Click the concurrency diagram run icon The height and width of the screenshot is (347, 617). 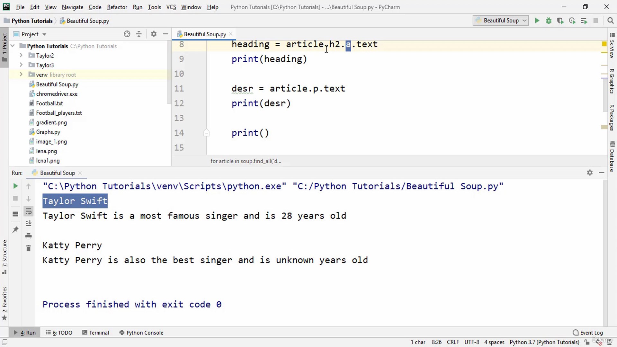click(x=584, y=21)
